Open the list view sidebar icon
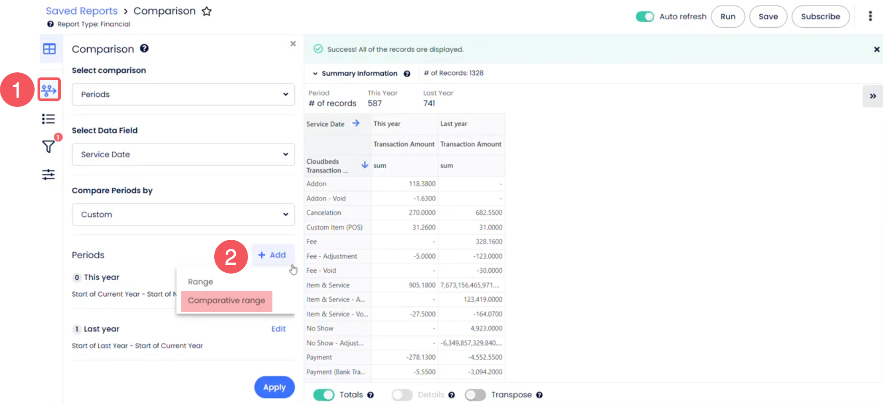 coord(48,119)
